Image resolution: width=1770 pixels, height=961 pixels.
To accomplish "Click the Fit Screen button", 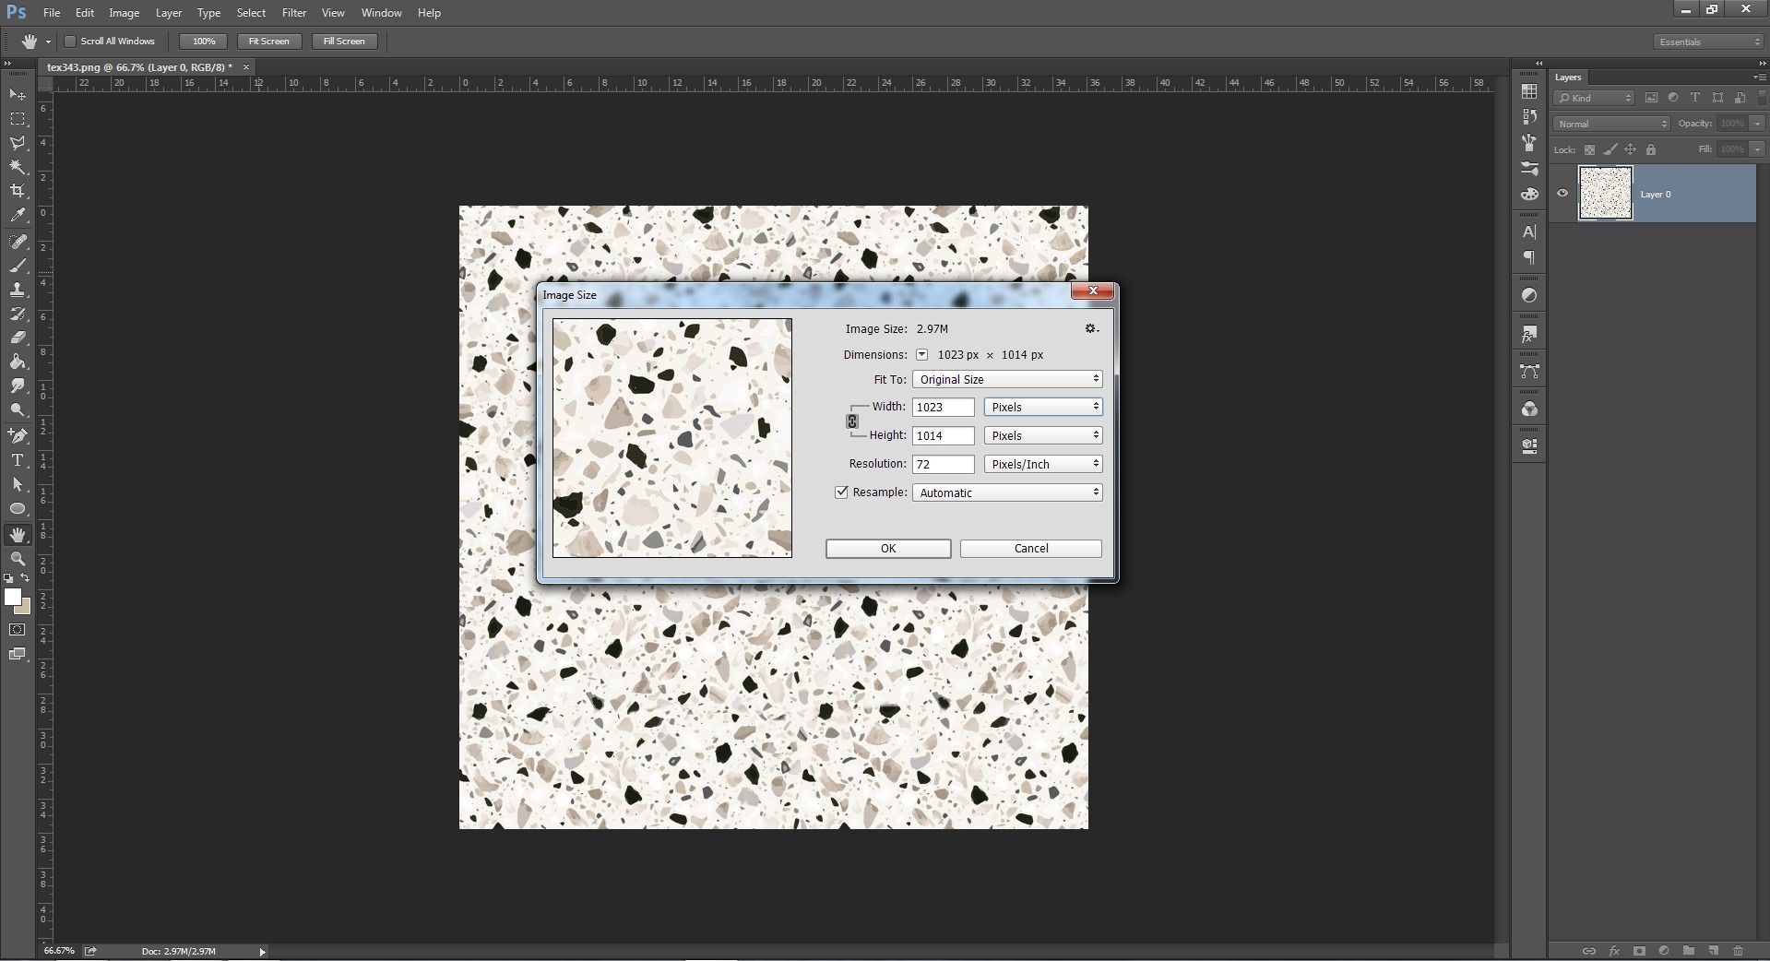I will (x=269, y=42).
